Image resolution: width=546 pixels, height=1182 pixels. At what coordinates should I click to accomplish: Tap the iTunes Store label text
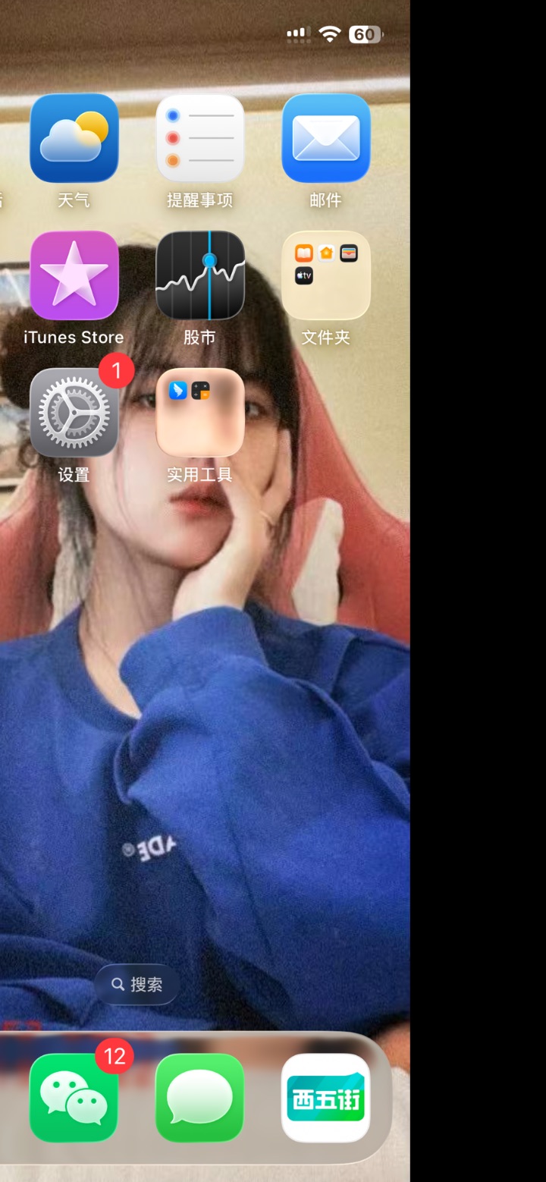coord(74,338)
